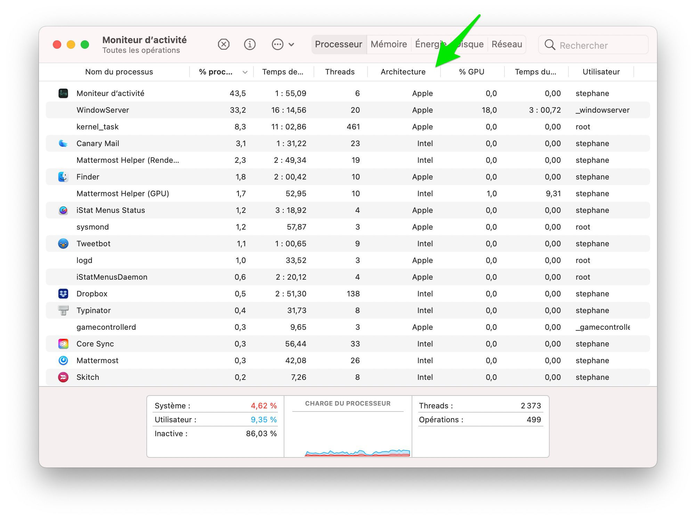Click Mattermost Helper (GPU)'s 9,31 value
This screenshot has width=696, height=519.
[553, 194]
